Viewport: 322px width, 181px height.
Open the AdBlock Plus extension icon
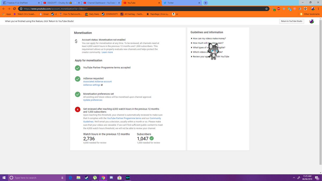278,9
